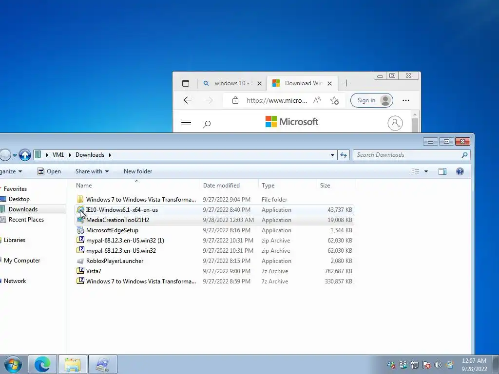
Task: Click Windows Explorer taskbar icon
Action: coord(73,364)
